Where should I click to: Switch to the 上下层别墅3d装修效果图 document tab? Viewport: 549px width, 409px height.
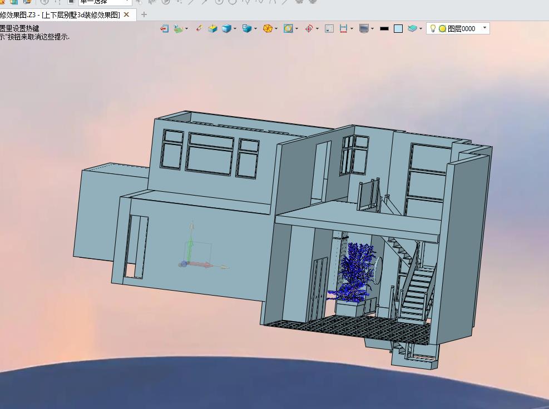coord(60,14)
